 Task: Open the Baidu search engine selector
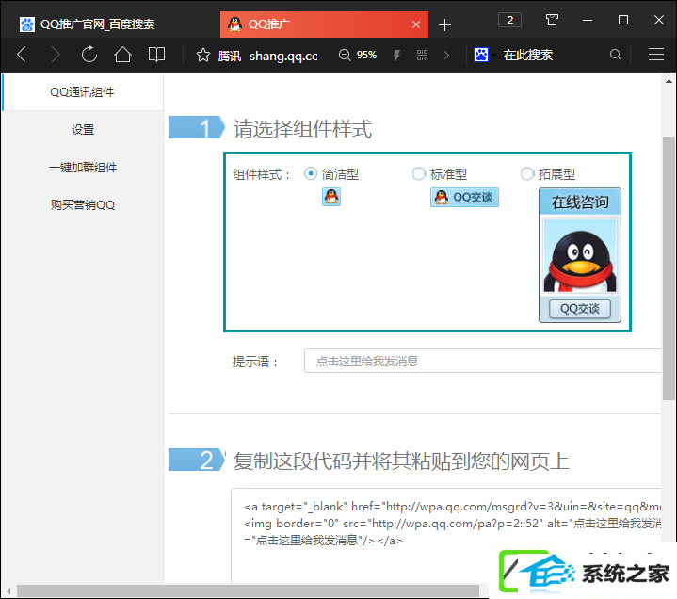[x=484, y=55]
